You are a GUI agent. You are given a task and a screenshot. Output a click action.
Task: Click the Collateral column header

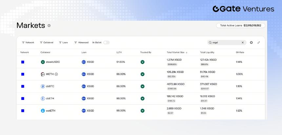click(x=45, y=53)
